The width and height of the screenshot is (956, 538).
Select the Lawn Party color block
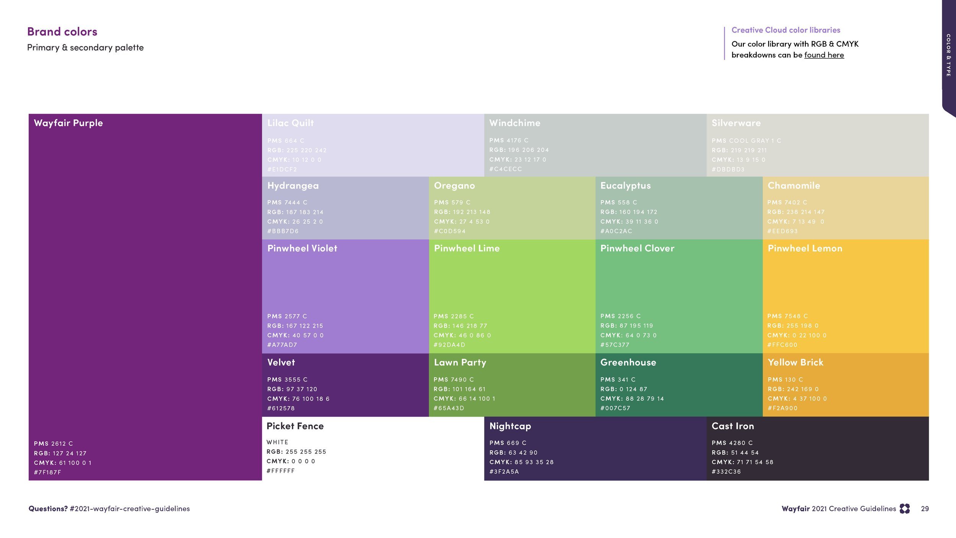pos(512,385)
